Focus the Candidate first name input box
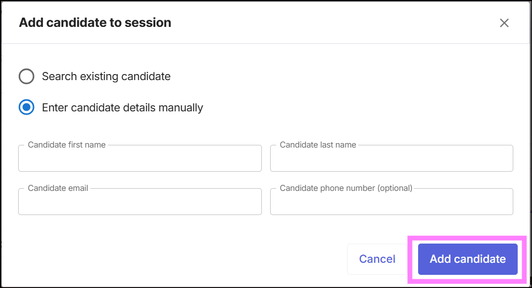The image size is (532, 288). (140, 160)
